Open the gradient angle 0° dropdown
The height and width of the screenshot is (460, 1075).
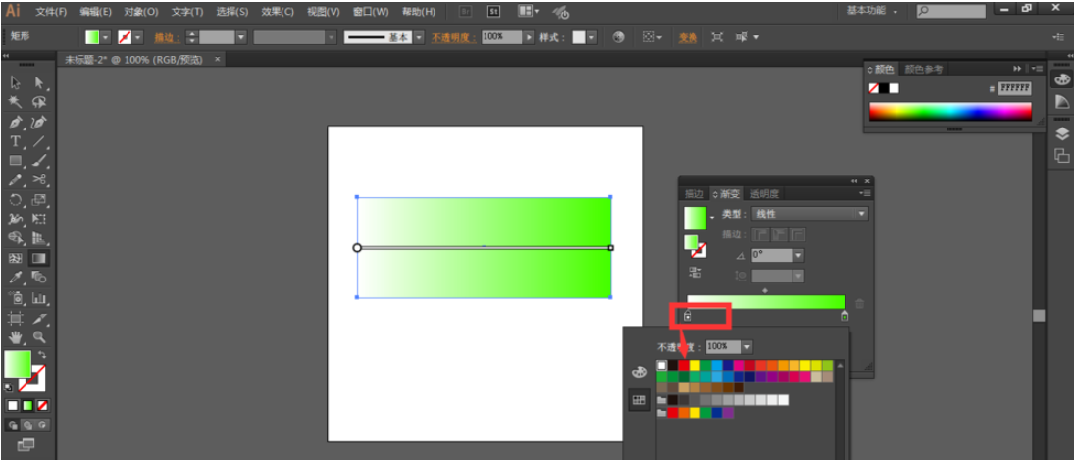(x=798, y=255)
